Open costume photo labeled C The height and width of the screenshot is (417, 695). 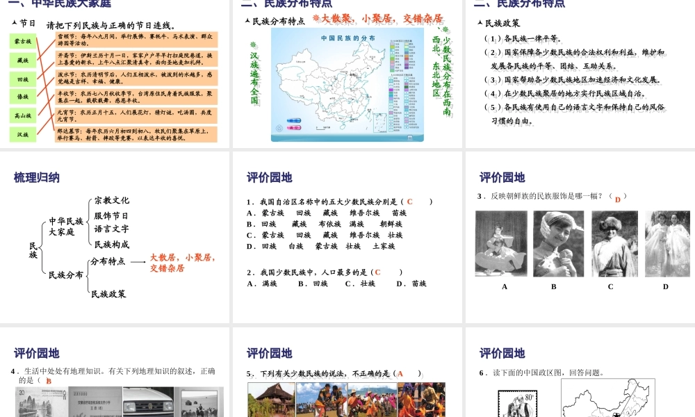pyautogui.click(x=615, y=244)
